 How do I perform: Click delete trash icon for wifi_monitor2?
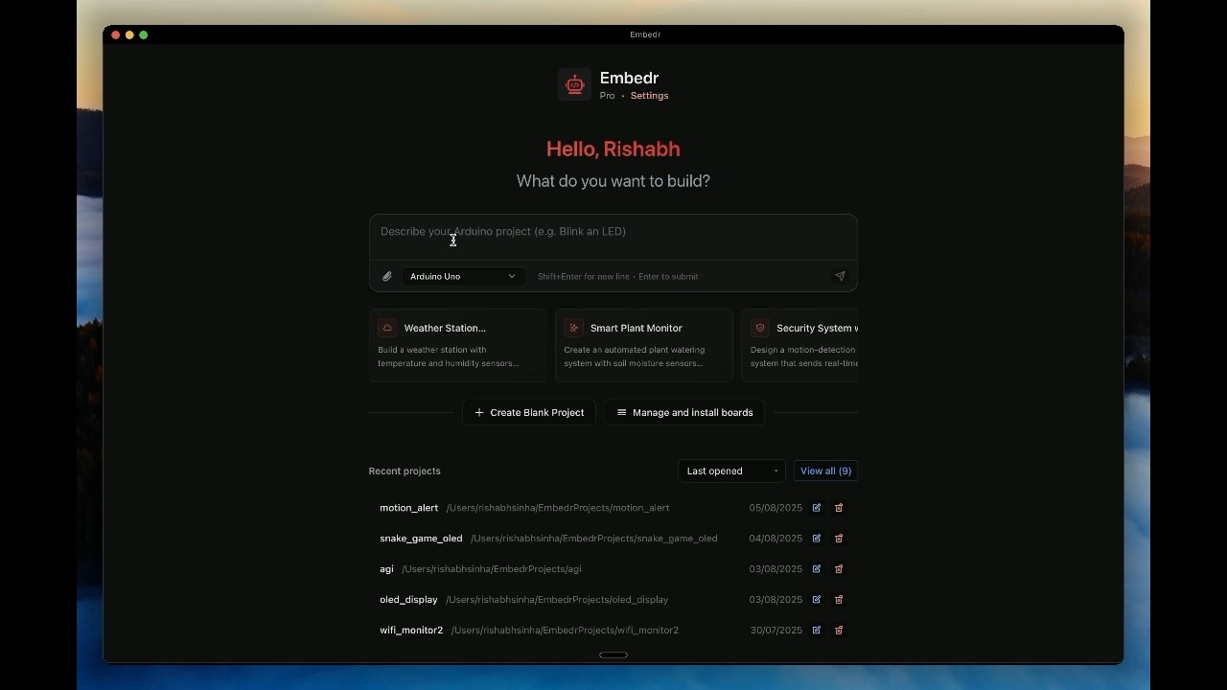(839, 631)
